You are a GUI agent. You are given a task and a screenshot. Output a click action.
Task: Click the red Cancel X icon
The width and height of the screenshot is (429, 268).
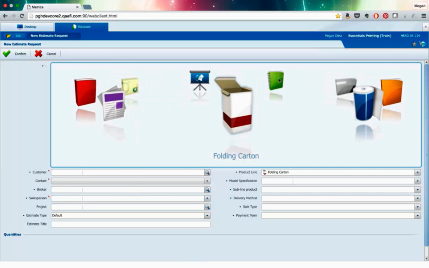(38, 54)
